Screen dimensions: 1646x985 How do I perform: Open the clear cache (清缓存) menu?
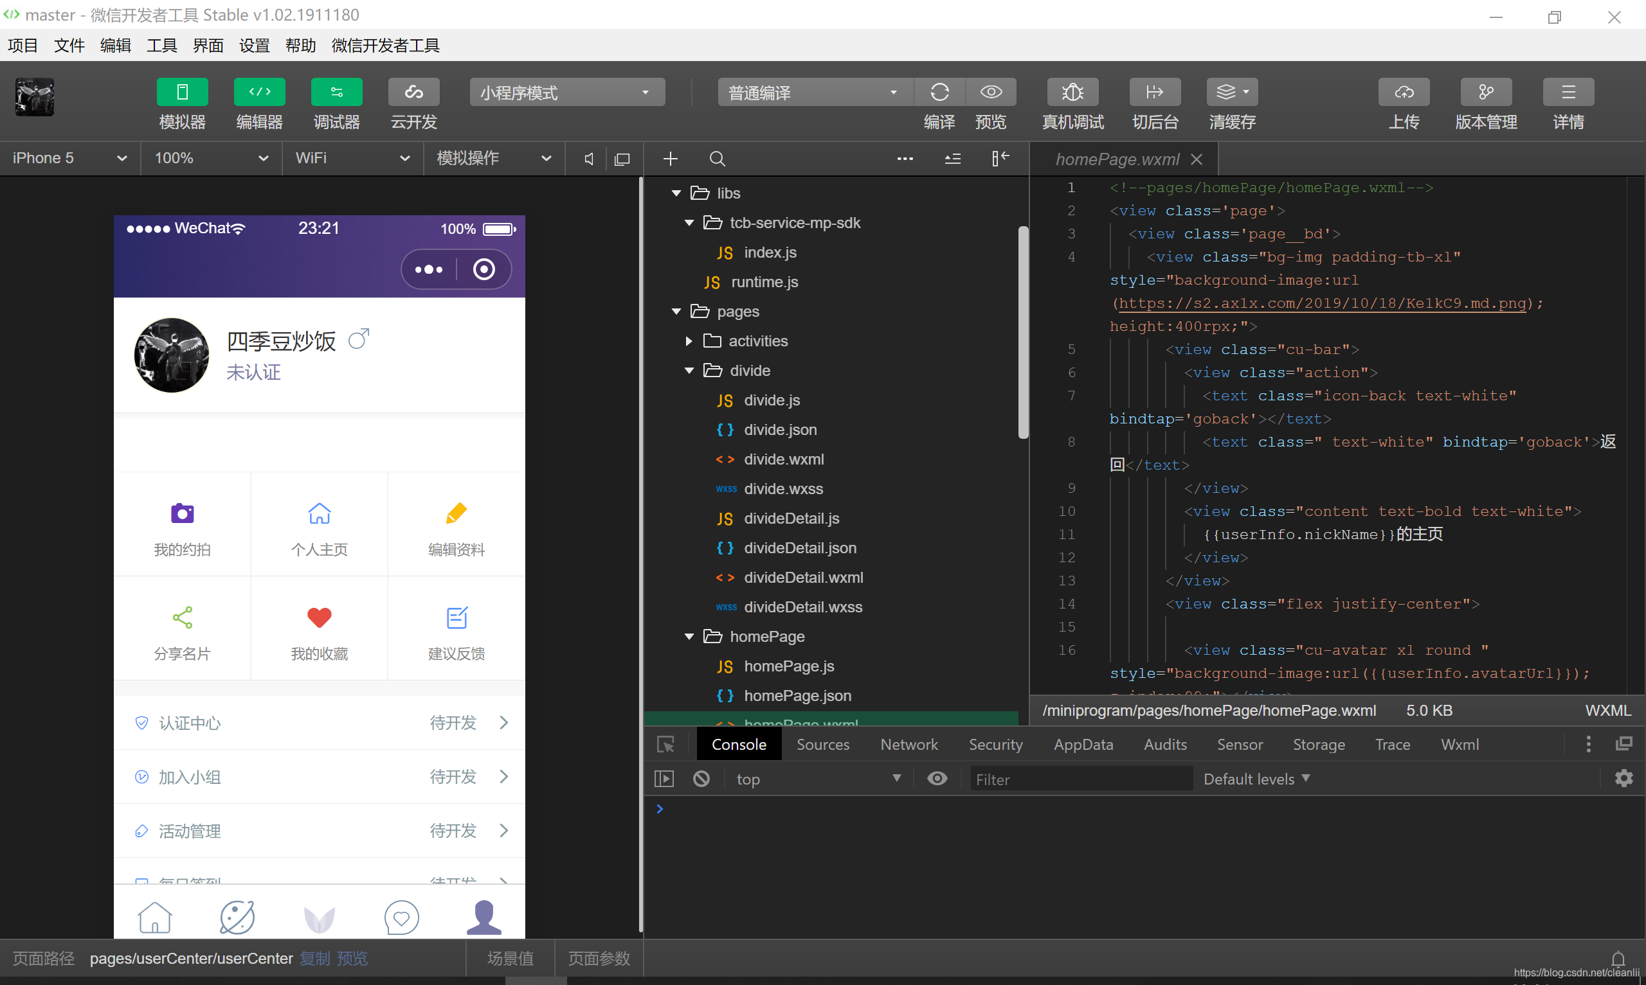(x=1233, y=92)
